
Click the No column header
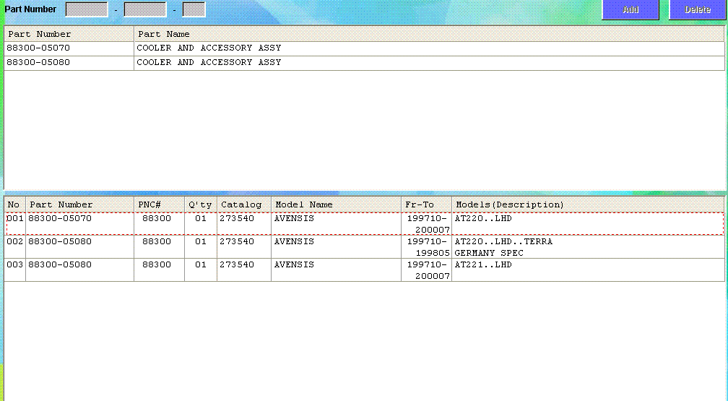[14, 204]
